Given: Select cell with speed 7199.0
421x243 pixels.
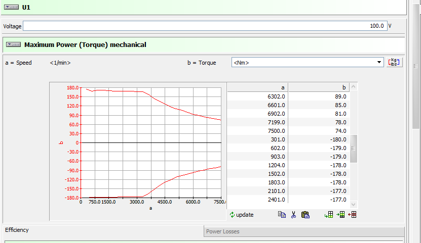Looking at the screenshot, I should pos(258,122).
